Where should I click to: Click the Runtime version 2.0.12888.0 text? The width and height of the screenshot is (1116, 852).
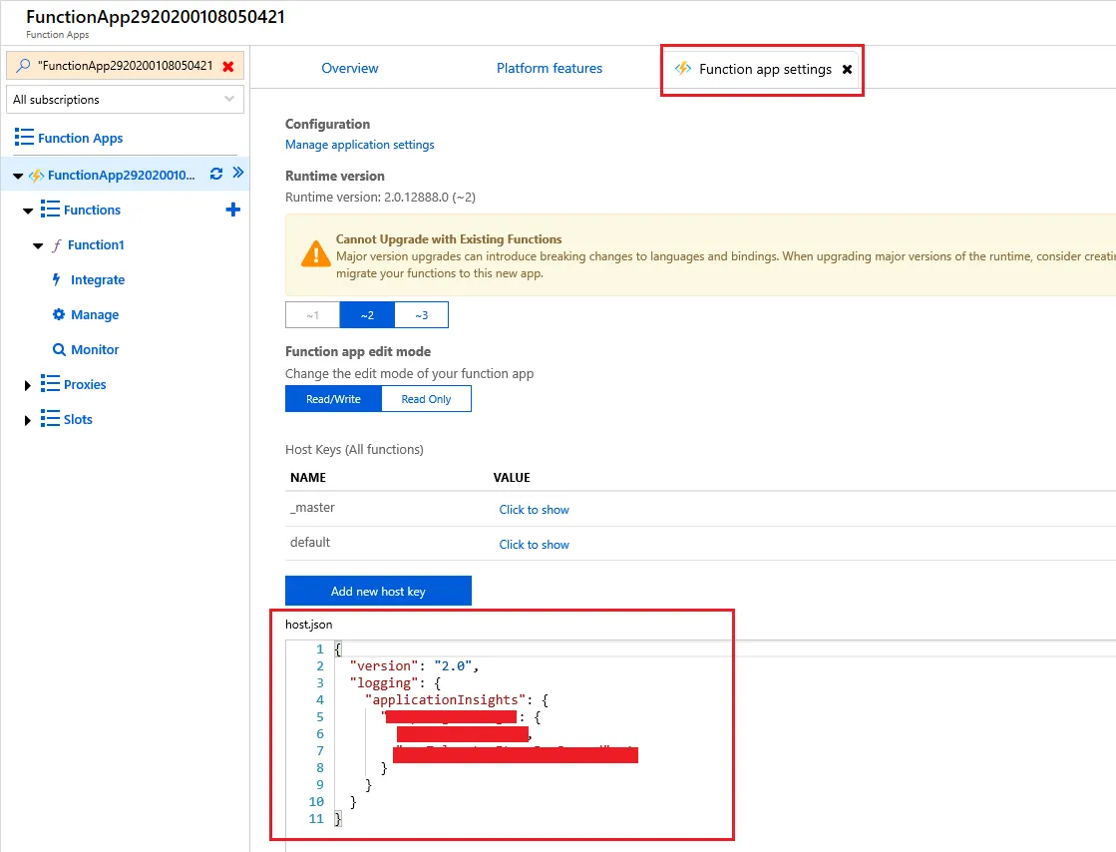pos(380,198)
